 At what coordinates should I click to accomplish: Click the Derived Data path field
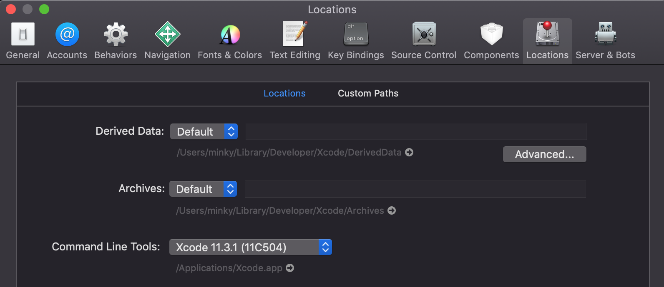(416, 131)
